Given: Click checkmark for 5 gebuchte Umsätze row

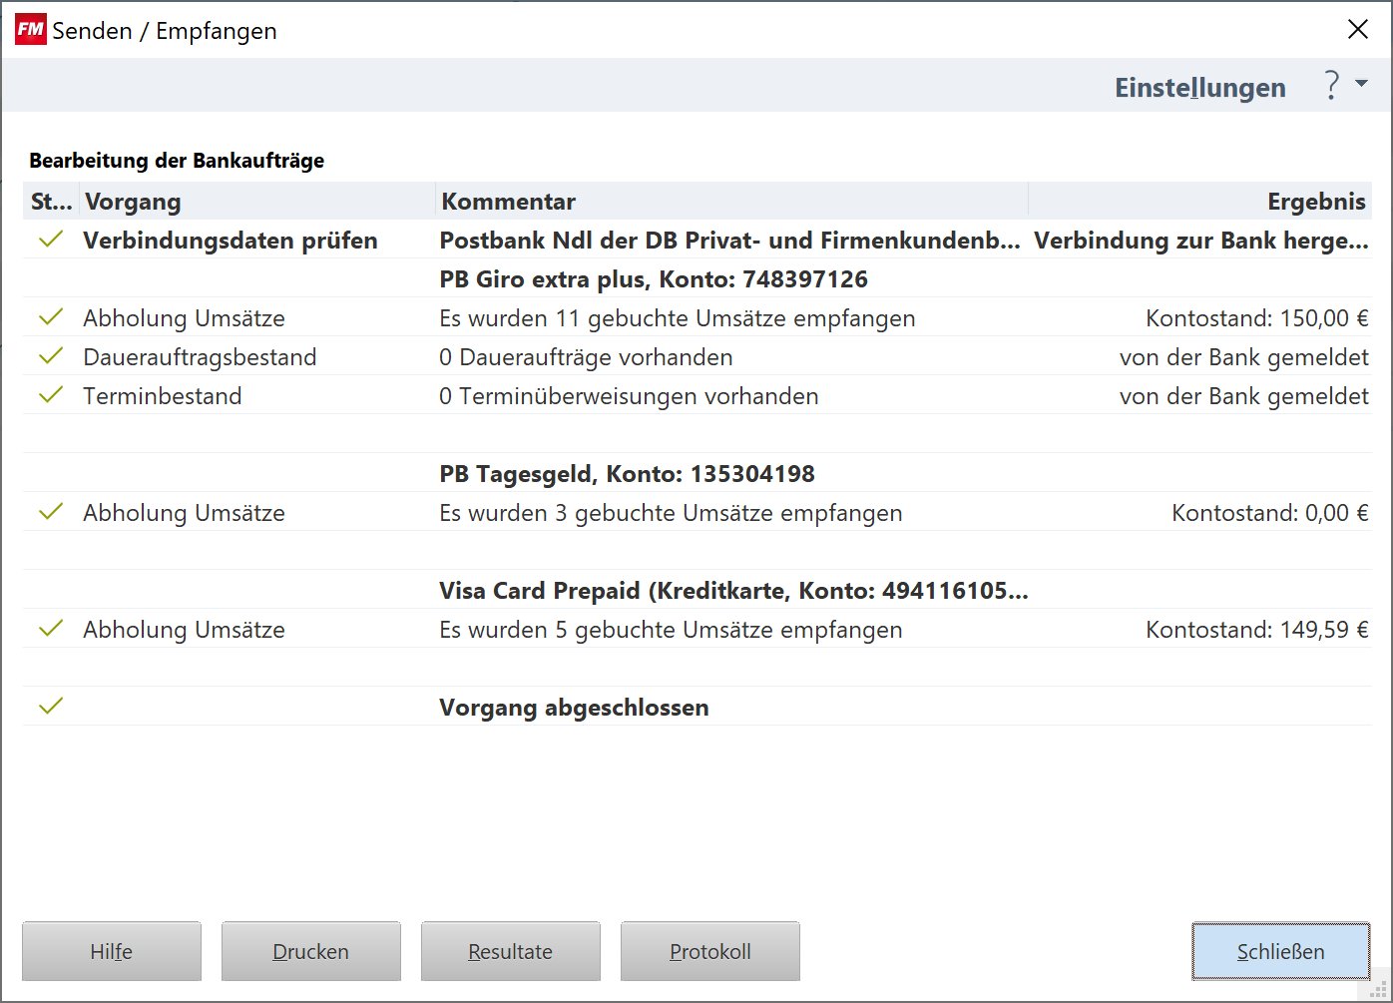Looking at the screenshot, I should pos(51,629).
